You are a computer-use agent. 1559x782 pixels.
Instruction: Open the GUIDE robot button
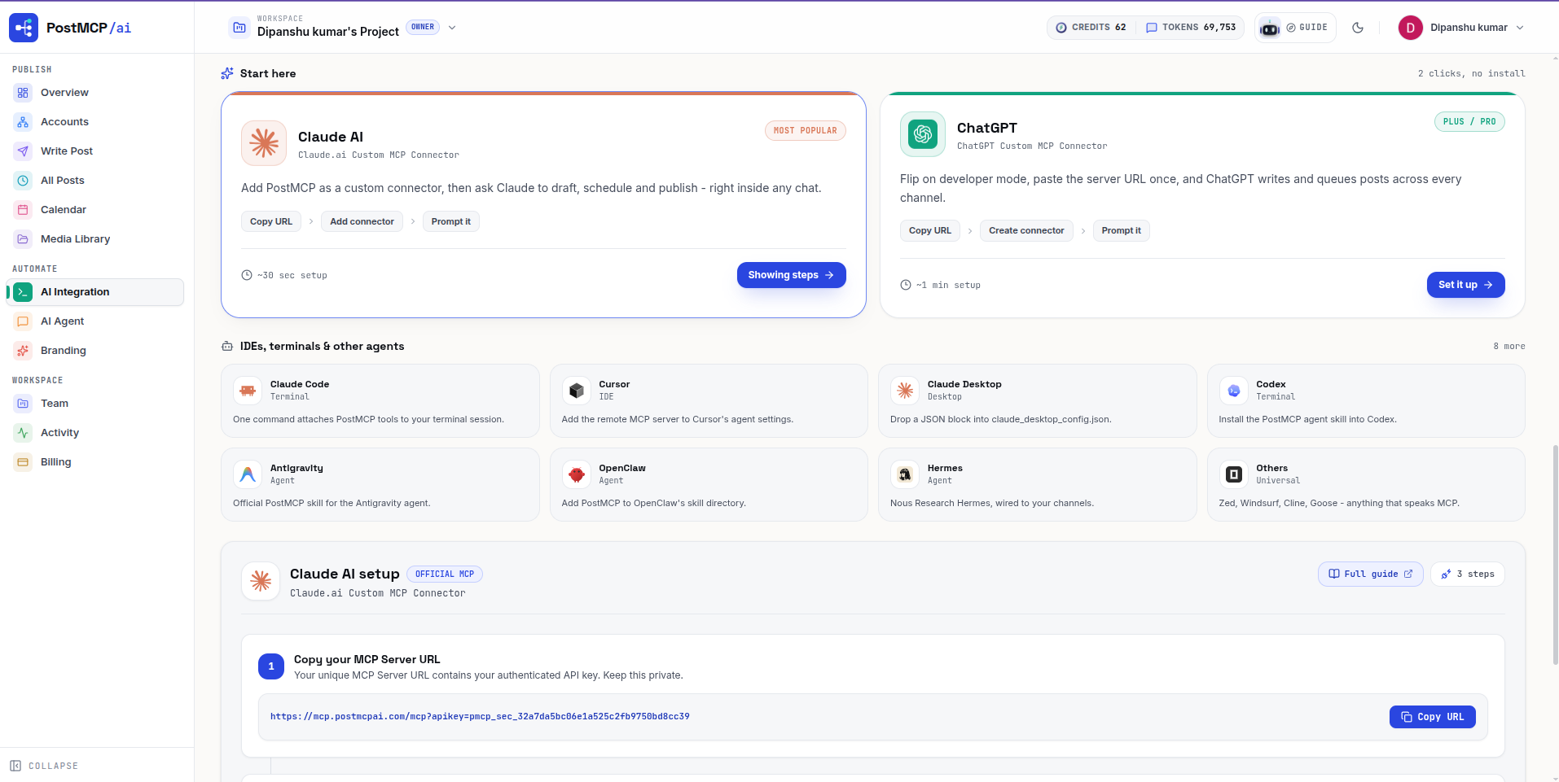point(1295,28)
